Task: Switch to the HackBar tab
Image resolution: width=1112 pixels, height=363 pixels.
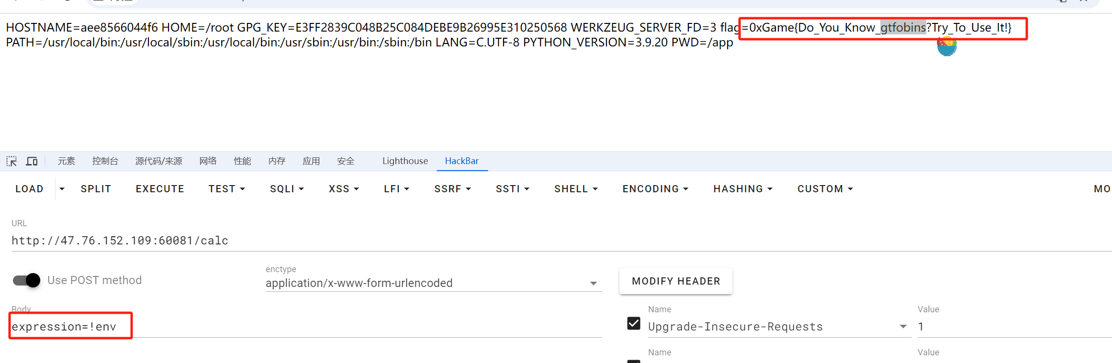Action: [461, 161]
